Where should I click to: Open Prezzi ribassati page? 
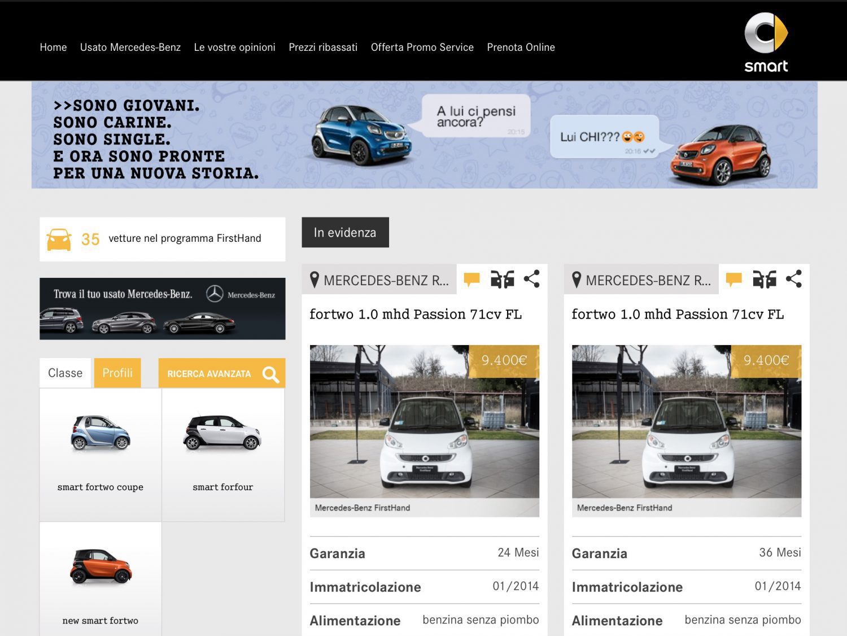tap(323, 47)
